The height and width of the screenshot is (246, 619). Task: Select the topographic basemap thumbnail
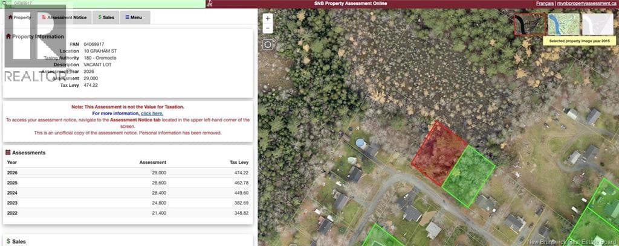(564, 24)
